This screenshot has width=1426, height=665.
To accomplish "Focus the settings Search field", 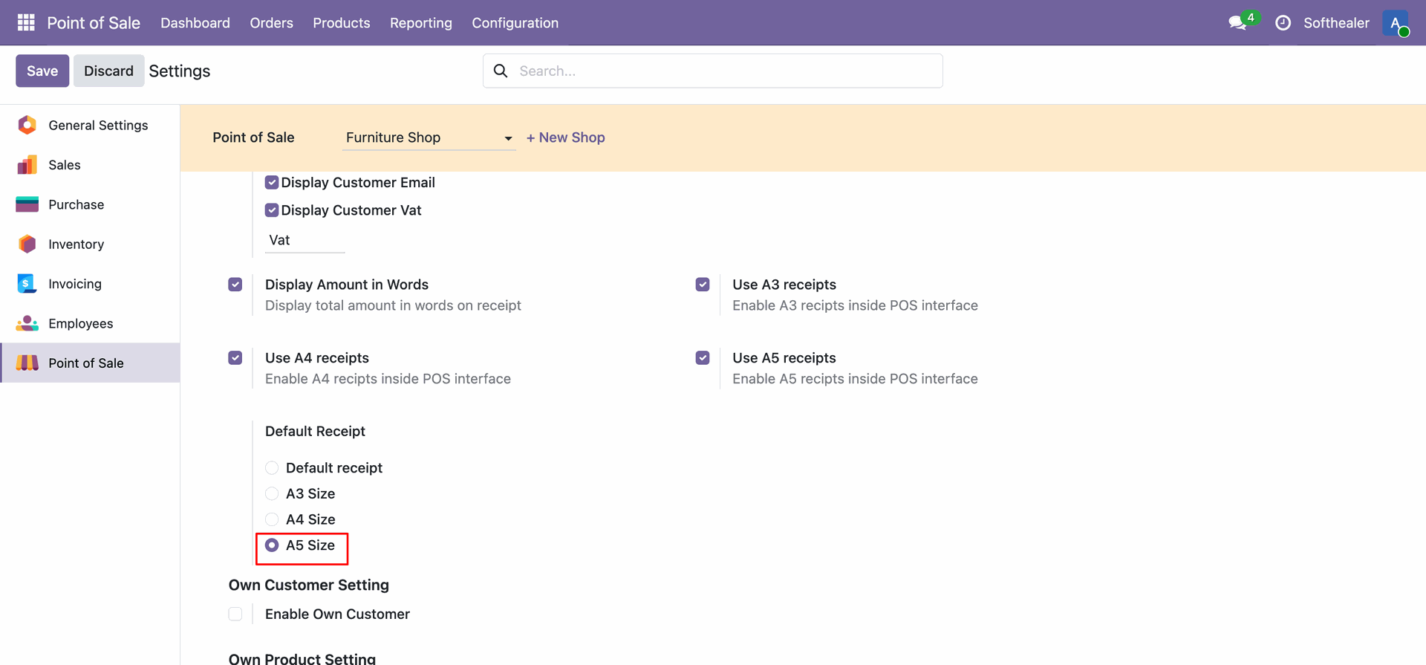I will [713, 71].
